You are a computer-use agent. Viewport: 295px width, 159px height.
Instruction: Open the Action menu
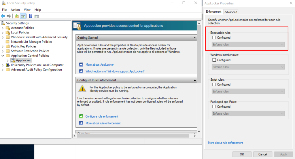(15, 10)
